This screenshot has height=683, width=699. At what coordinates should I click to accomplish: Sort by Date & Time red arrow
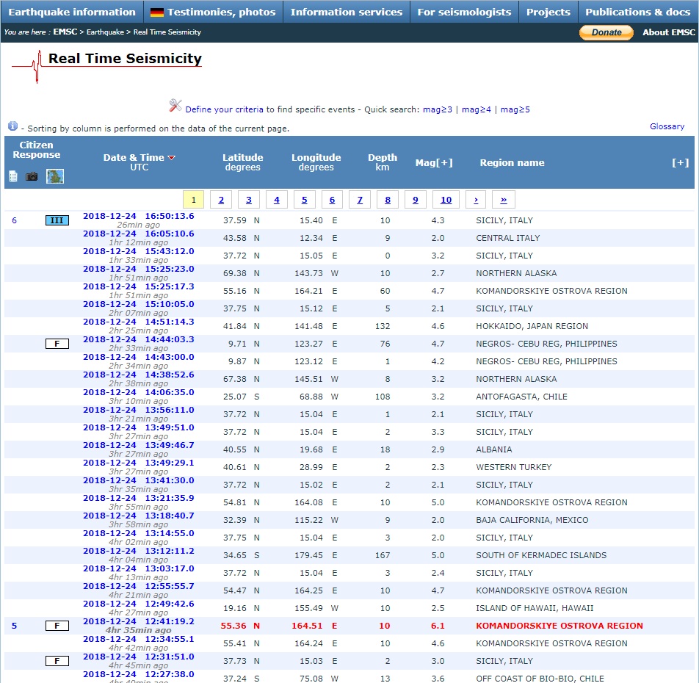[172, 158]
